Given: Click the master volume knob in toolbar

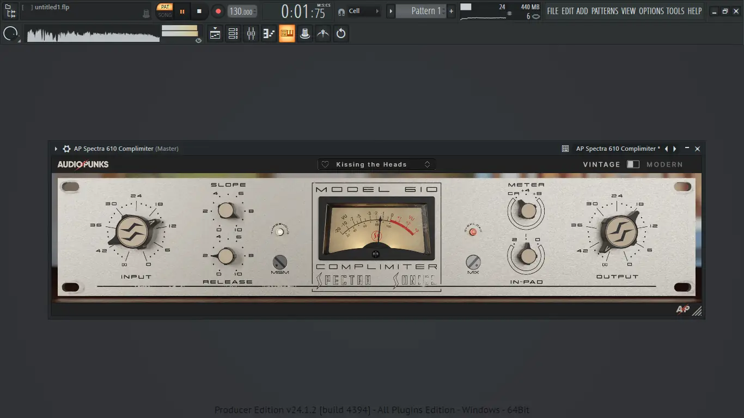Looking at the screenshot, I should point(10,34).
